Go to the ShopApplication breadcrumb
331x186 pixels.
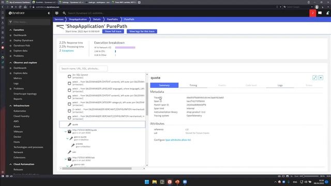tap(78, 19)
